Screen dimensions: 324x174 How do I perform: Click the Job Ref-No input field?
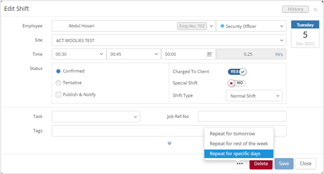(242, 116)
